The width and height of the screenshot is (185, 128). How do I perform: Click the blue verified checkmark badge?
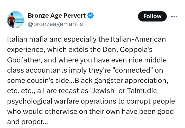coord(90,15)
